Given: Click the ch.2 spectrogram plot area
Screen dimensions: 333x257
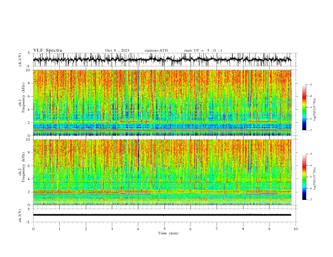Looking at the screenshot, I should pos(162,172).
